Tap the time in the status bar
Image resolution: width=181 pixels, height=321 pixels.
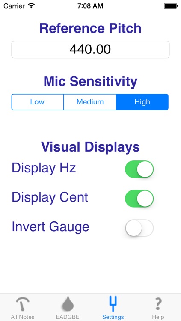click(x=90, y=6)
